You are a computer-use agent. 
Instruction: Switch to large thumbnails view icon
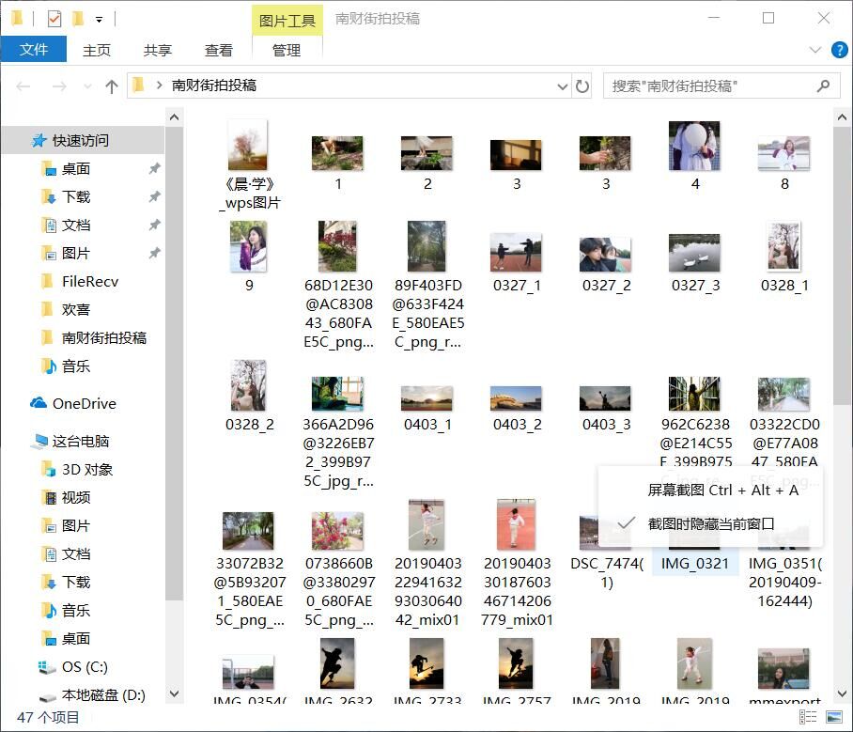point(833,717)
